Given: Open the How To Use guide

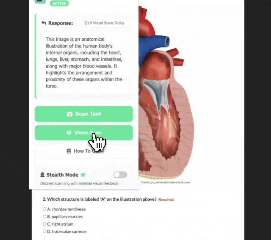Looking at the screenshot, I should [84, 151].
